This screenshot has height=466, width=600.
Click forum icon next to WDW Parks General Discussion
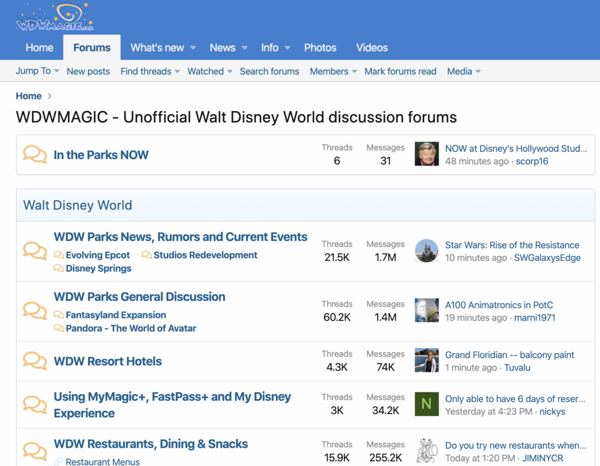click(x=35, y=311)
